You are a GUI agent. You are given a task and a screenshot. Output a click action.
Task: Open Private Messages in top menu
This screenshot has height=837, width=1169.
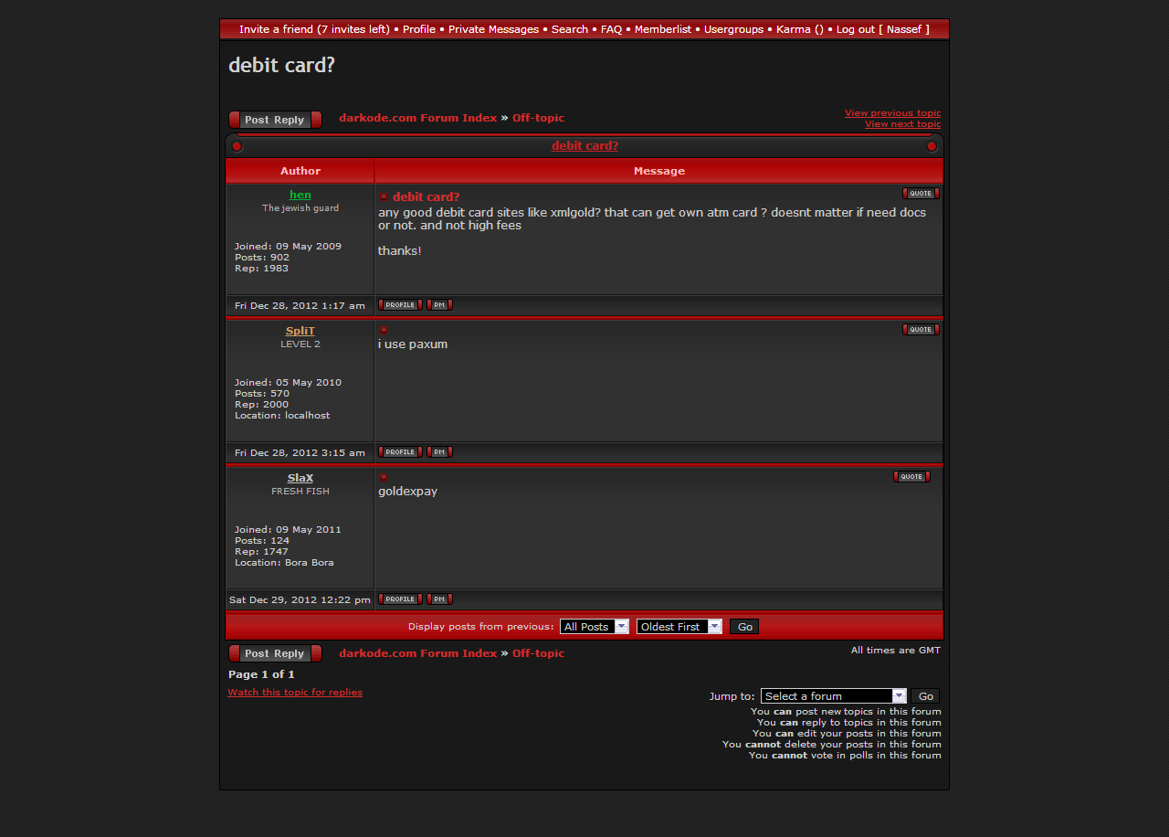tap(493, 29)
